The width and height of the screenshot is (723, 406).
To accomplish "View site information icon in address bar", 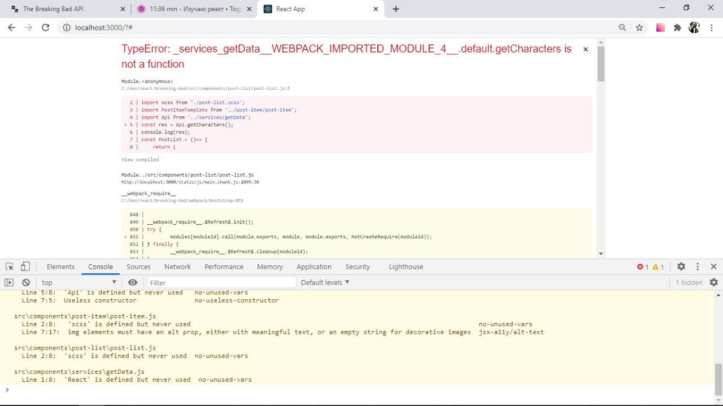I will point(66,27).
